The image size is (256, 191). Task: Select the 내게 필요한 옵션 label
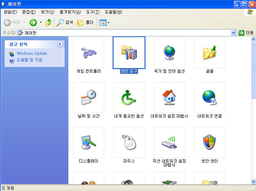129,116
